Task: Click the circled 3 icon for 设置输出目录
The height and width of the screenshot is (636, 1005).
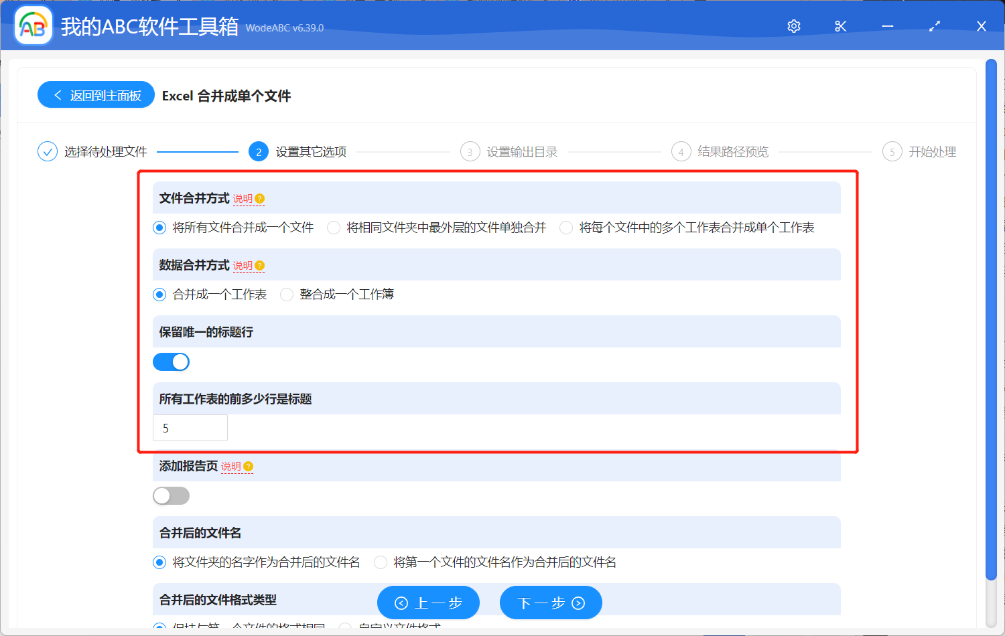Action: (470, 151)
